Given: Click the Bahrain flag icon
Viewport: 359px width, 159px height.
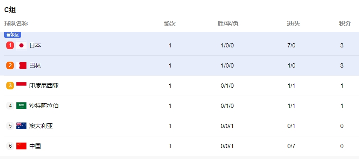Looking at the screenshot, I should 21,65.
